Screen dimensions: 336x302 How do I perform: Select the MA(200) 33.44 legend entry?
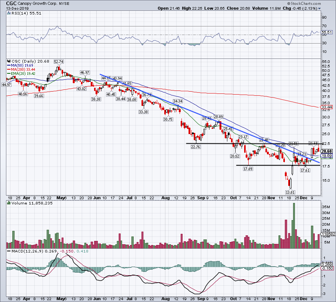(x=21, y=70)
